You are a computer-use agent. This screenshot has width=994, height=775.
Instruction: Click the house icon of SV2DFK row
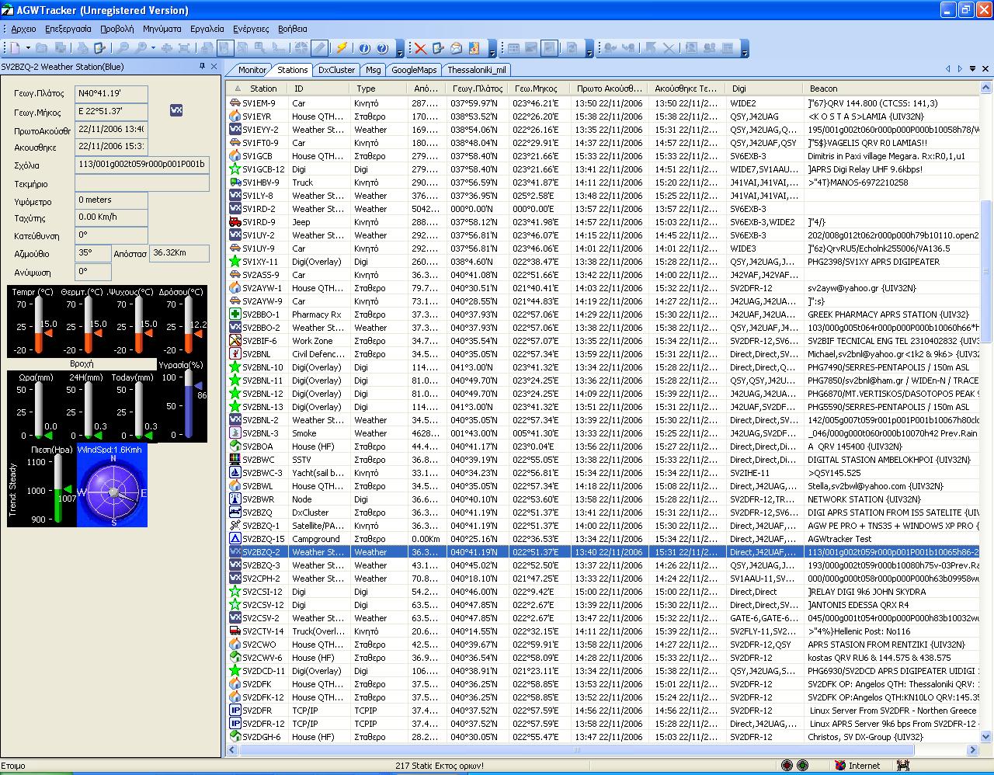coord(235,684)
